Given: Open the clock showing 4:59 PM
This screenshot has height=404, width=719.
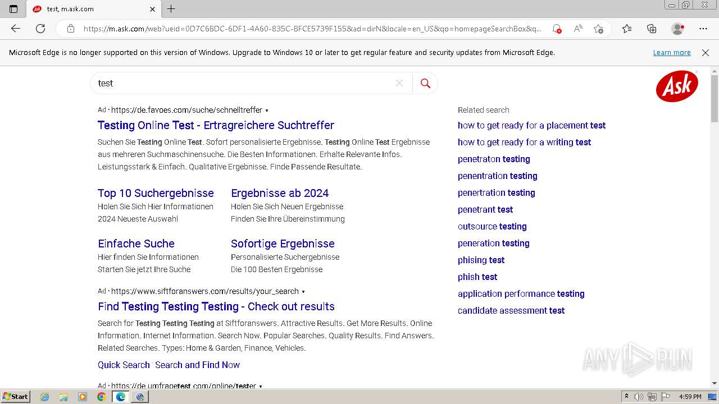Looking at the screenshot, I should pyautogui.click(x=690, y=397).
